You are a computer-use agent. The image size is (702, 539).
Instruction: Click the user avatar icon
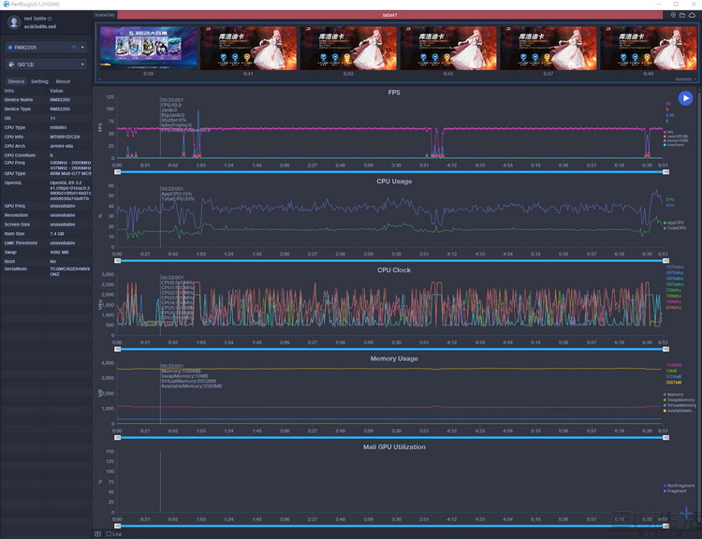tap(14, 22)
